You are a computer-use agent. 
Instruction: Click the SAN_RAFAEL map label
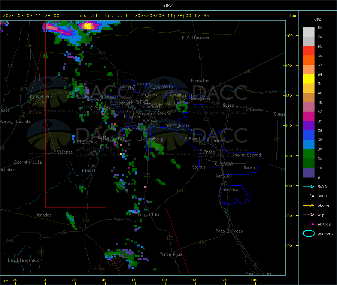pos(137,102)
